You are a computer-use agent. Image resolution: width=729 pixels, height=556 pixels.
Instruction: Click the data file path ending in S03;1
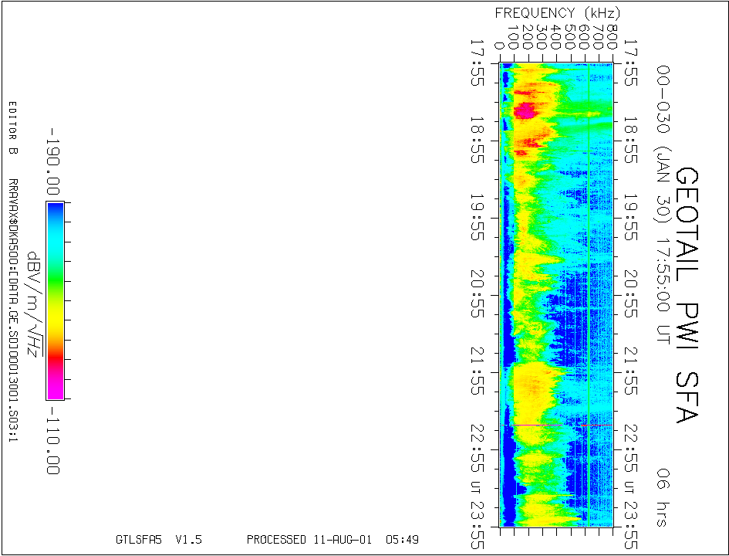[x=12, y=311]
